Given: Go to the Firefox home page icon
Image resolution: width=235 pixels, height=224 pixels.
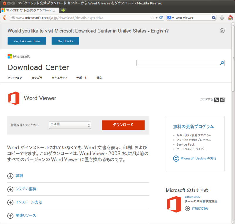Looking at the screenshot, I should (x=230, y=18).
